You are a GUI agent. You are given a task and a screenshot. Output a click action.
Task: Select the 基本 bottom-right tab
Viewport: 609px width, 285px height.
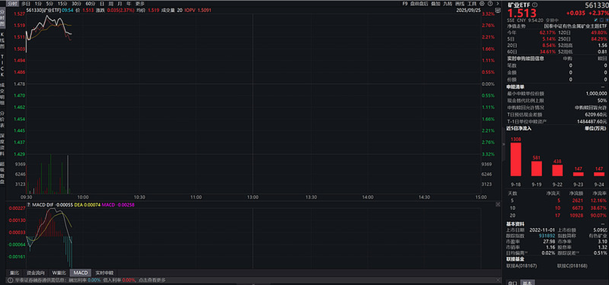527,283
